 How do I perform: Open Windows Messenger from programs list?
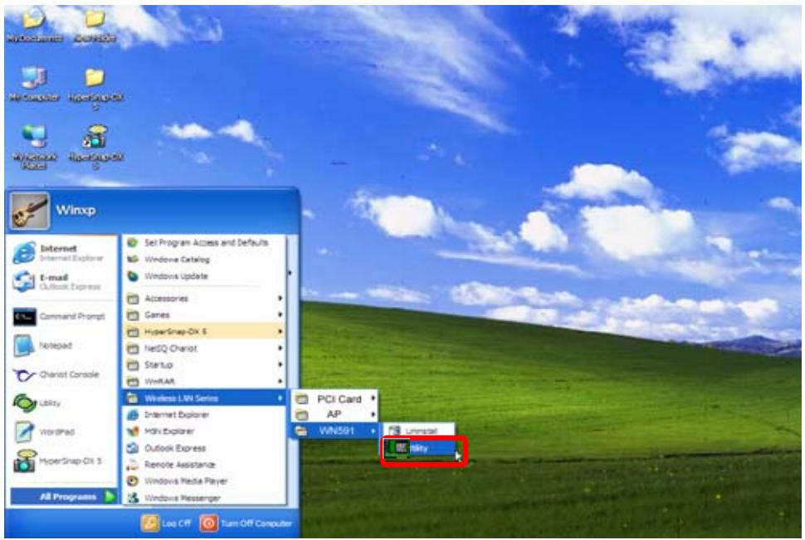[x=204, y=498]
